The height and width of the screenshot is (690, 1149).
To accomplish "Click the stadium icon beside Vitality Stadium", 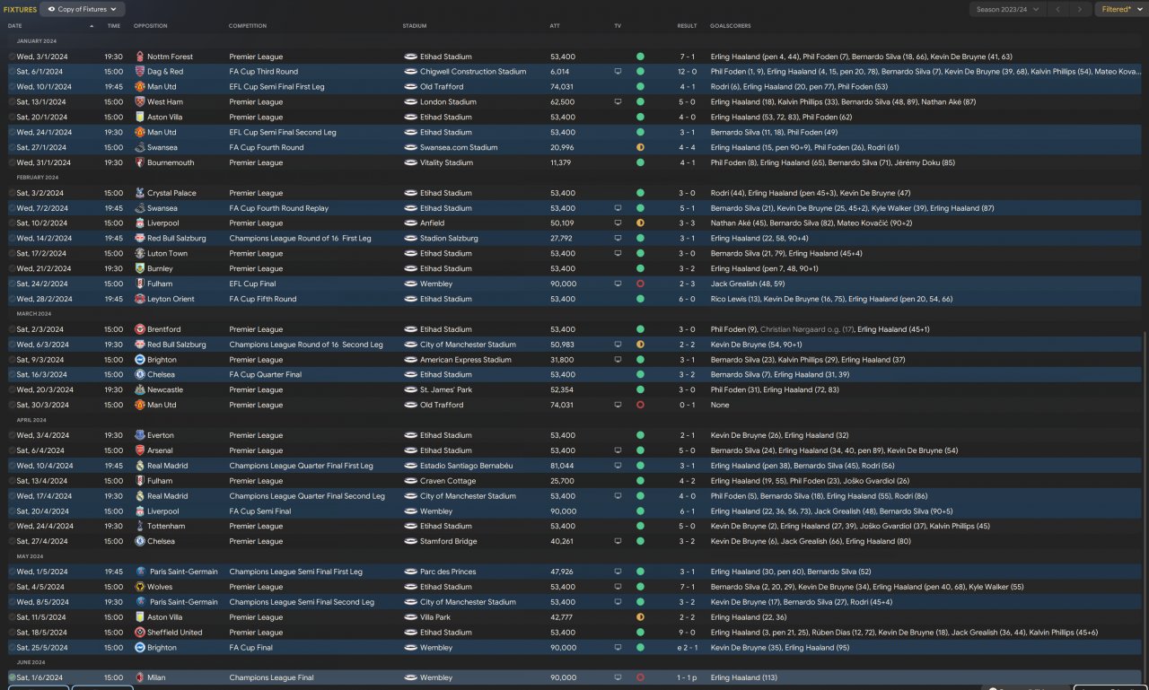I will (410, 162).
